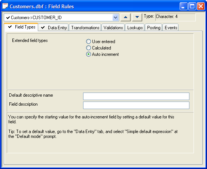Open the Validations tab
The image size is (207, 169).
click(x=113, y=28)
